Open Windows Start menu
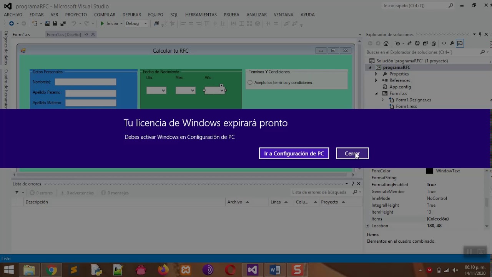This screenshot has height=277, width=492. pos(8,270)
